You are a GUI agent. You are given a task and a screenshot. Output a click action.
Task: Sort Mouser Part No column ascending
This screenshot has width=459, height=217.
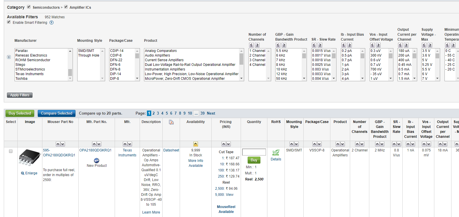[58, 144]
